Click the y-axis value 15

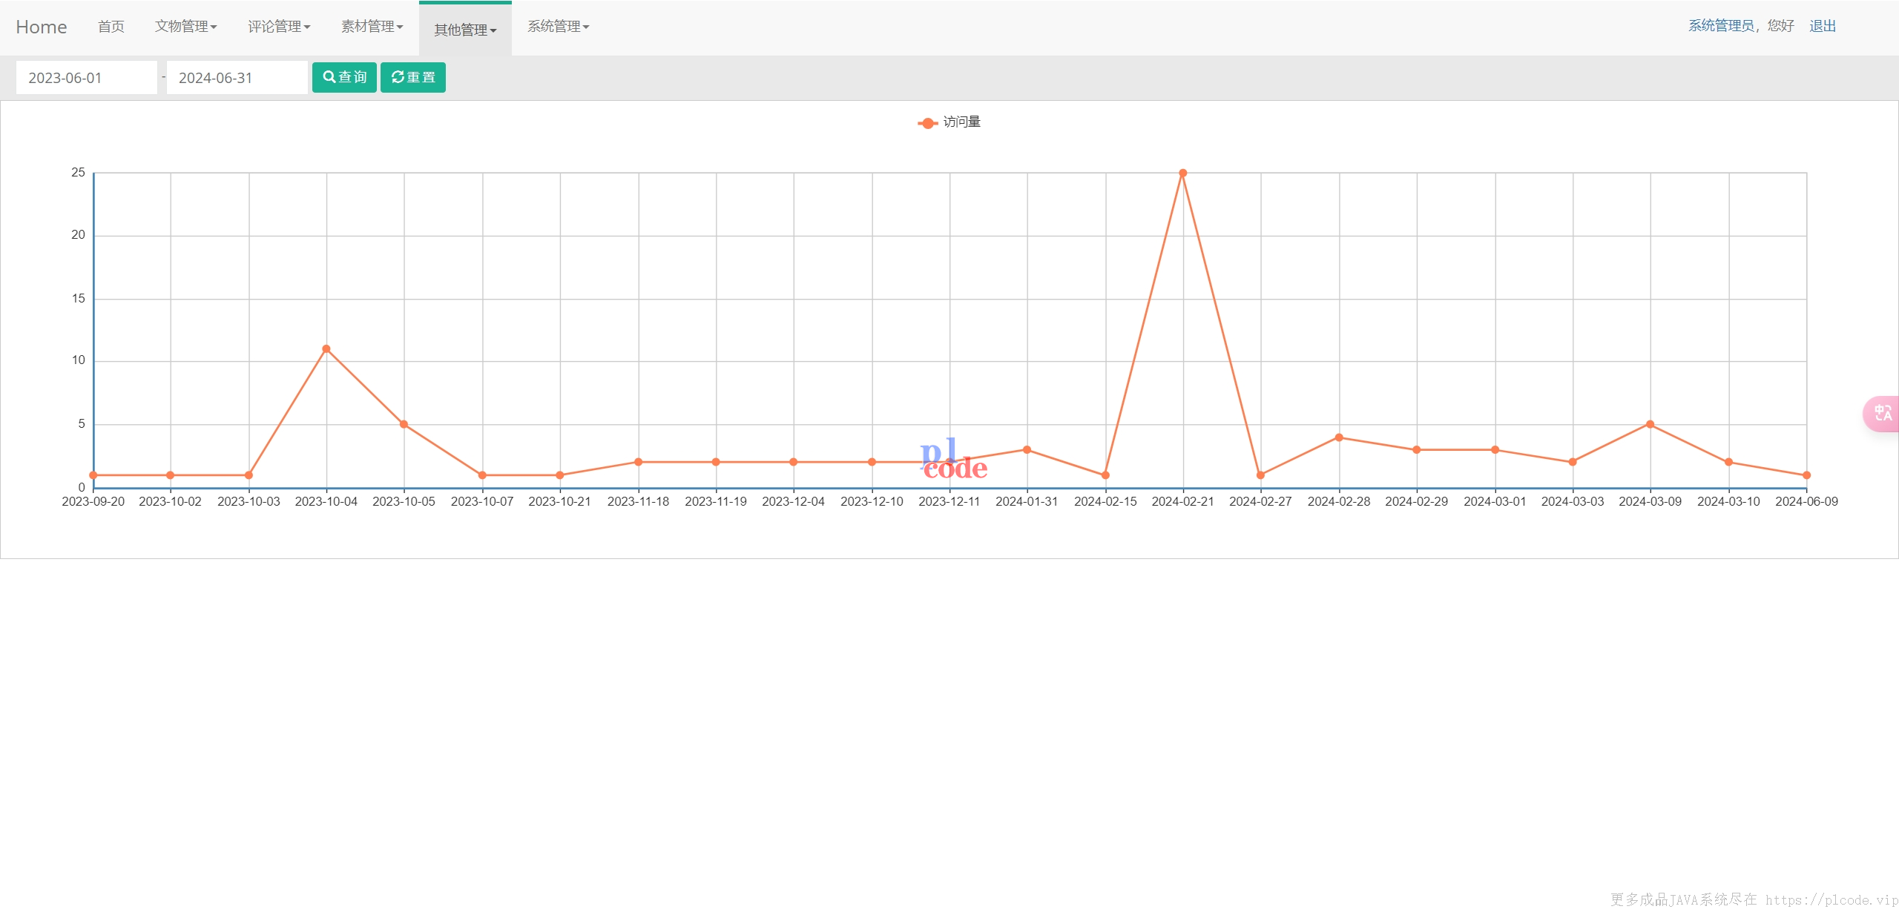coord(78,298)
